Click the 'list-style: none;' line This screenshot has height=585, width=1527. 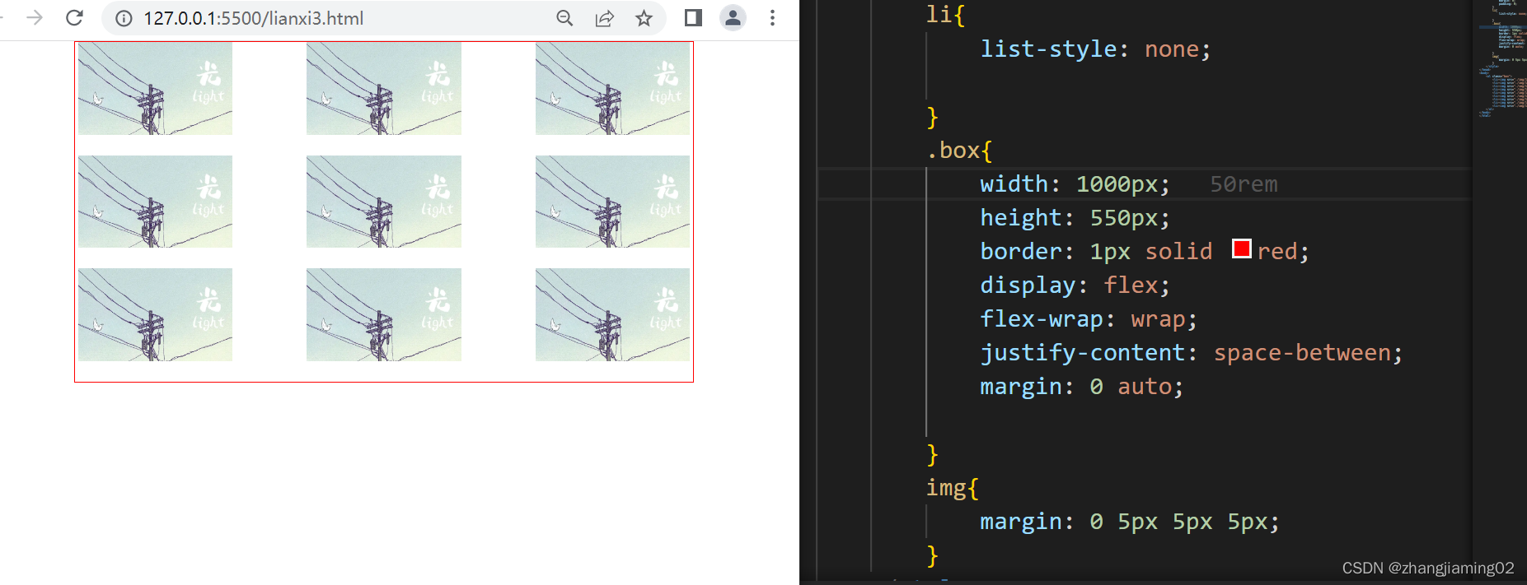1095,49
